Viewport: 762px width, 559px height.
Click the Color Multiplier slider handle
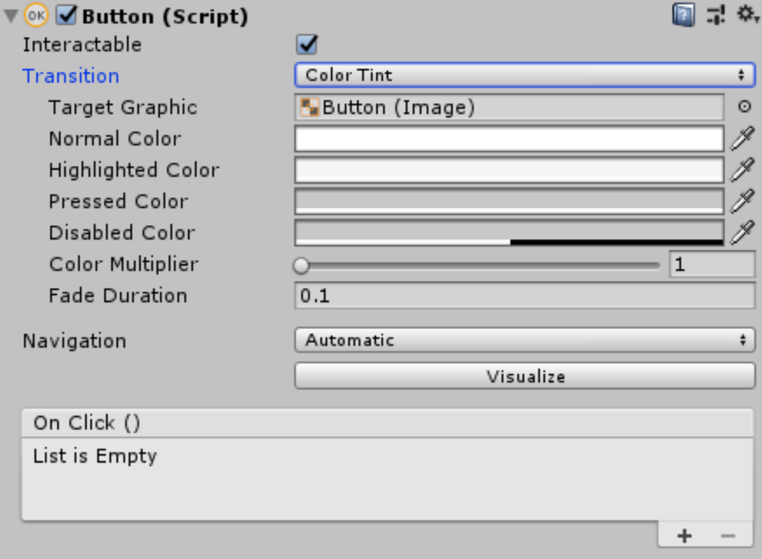point(301,265)
